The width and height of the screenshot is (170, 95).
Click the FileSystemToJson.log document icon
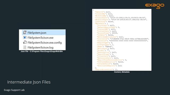25,47
